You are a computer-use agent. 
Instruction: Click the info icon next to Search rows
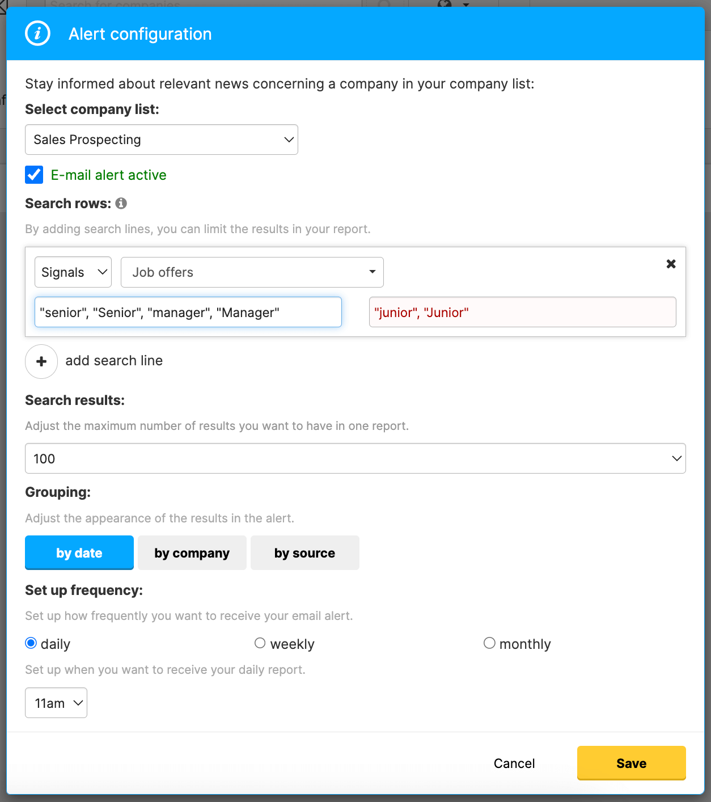tap(121, 203)
